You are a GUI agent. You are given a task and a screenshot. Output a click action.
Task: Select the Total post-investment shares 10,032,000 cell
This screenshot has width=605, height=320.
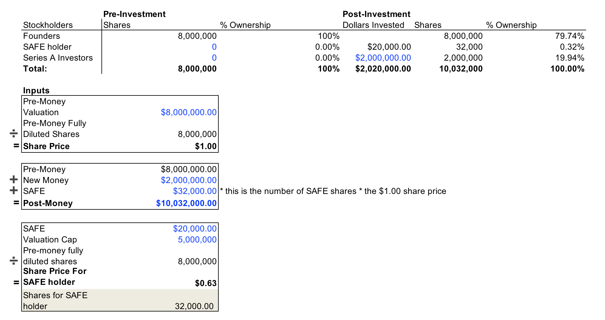point(461,69)
